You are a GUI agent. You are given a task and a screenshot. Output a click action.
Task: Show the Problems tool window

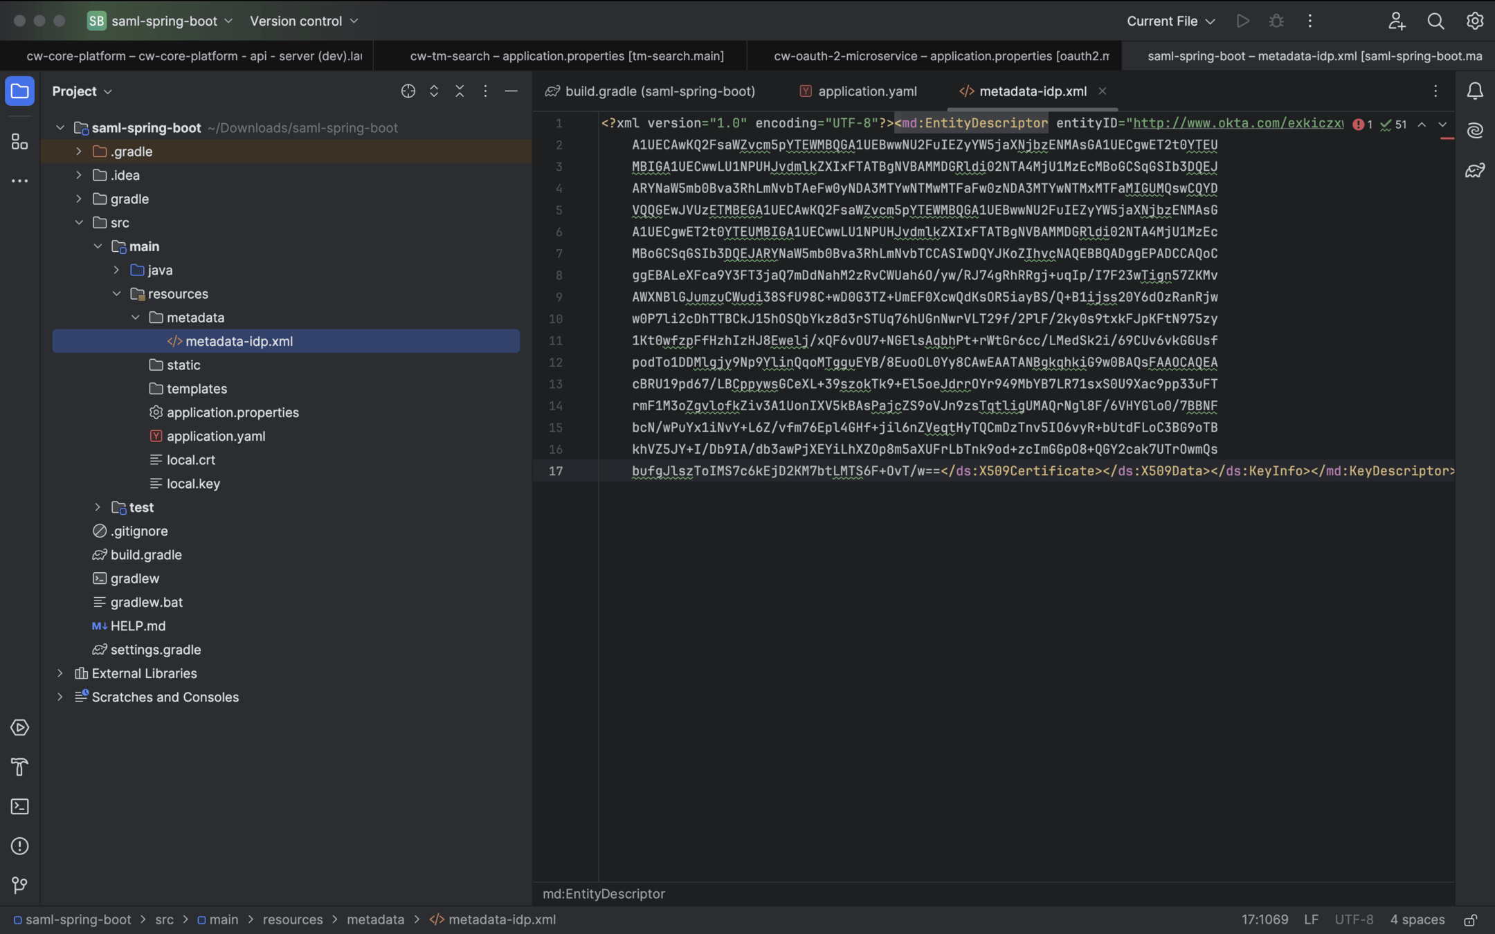(x=19, y=846)
